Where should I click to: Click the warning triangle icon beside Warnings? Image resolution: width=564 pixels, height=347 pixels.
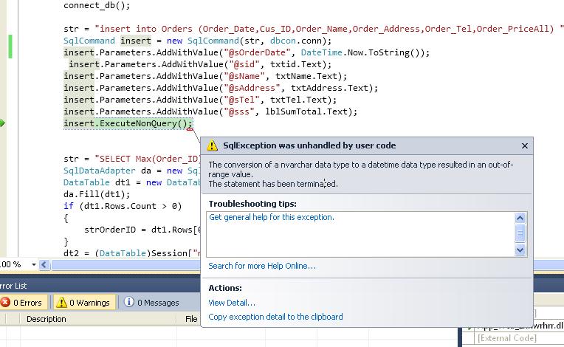pyautogui.click(x=61, y=303)
